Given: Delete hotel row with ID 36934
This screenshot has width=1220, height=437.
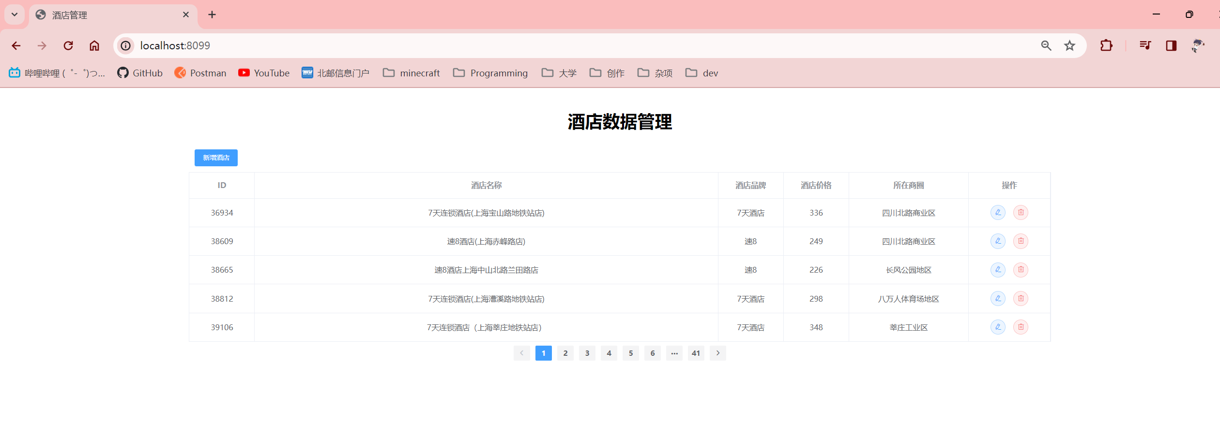Looking at the screenshot, I should (x=1021, y=213).
